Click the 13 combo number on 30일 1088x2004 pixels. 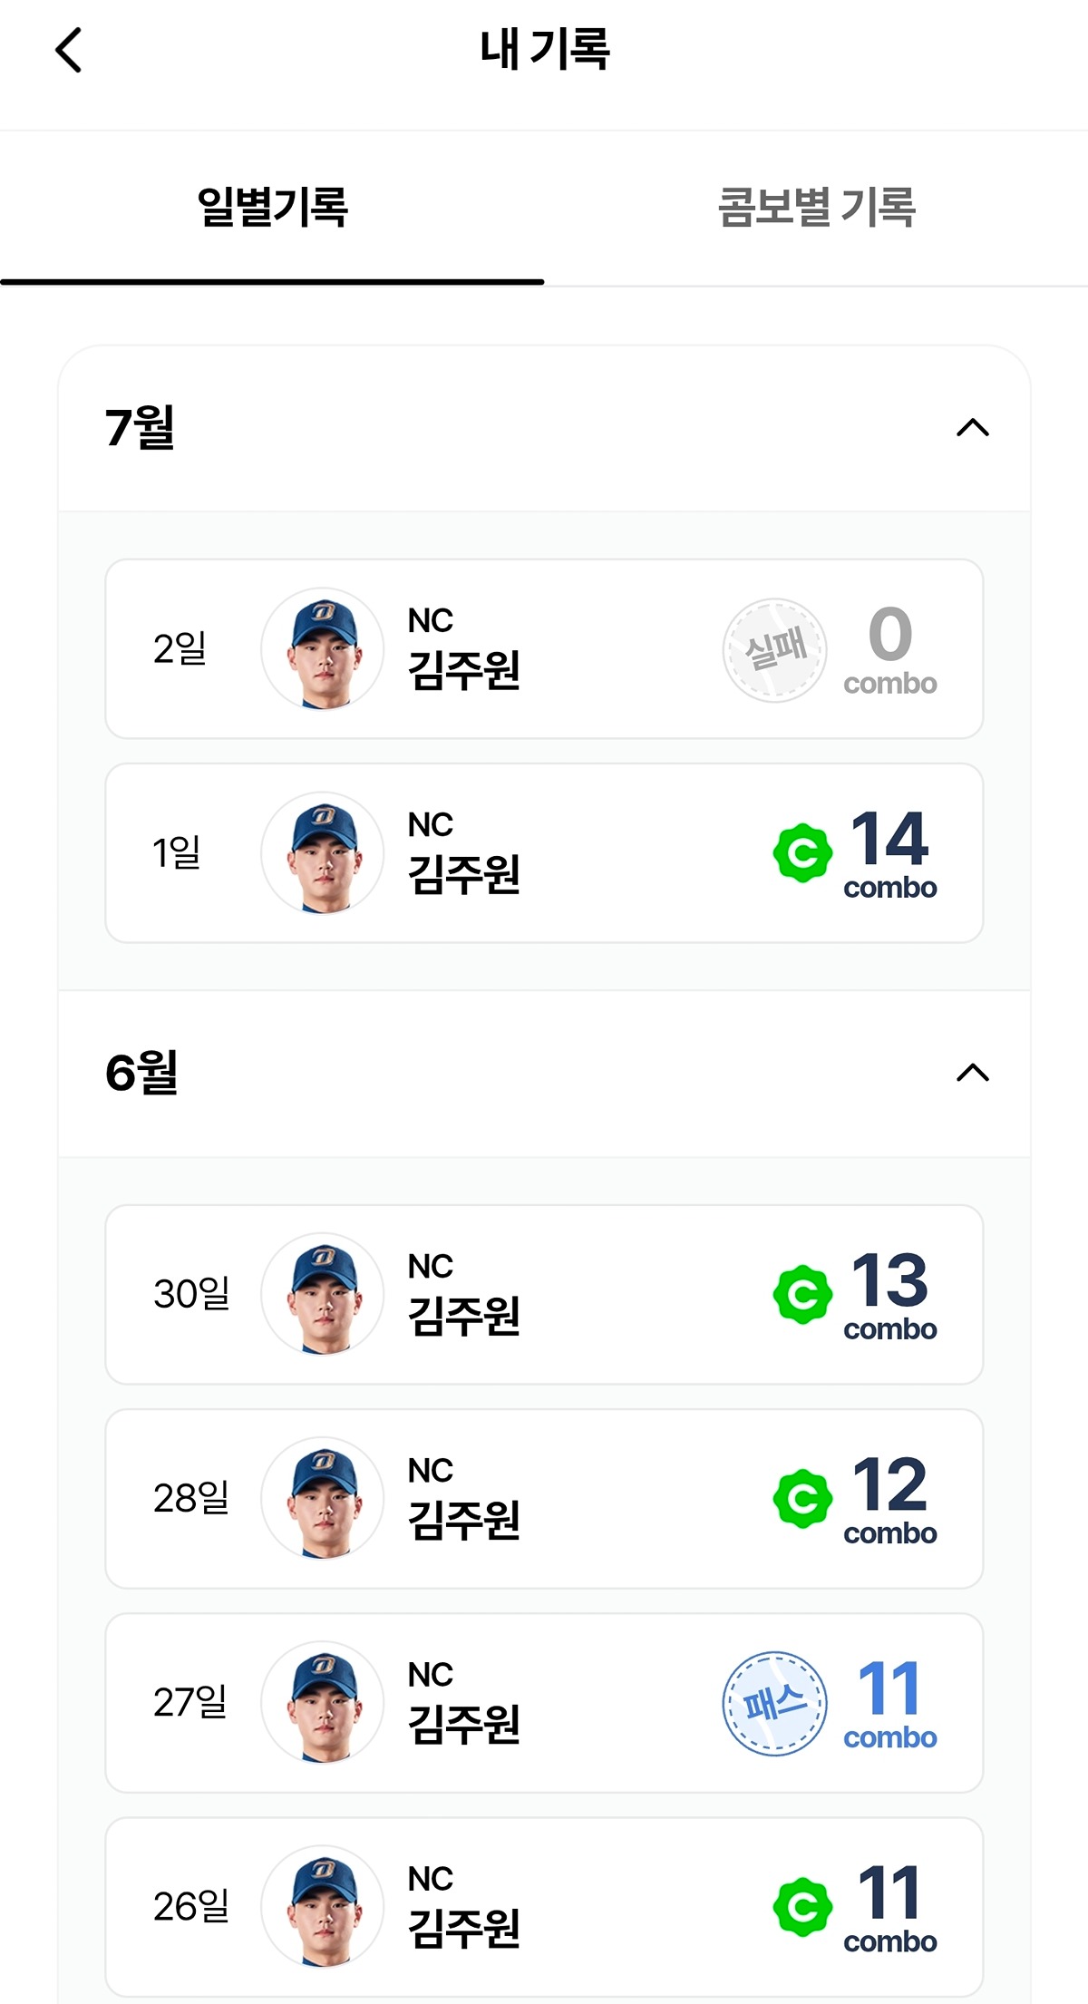coord(889,1279)
